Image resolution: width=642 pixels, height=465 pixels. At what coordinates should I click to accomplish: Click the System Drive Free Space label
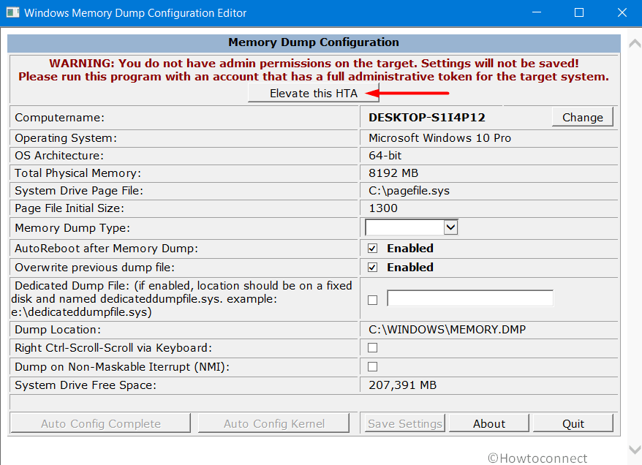(x=85, y=385)
